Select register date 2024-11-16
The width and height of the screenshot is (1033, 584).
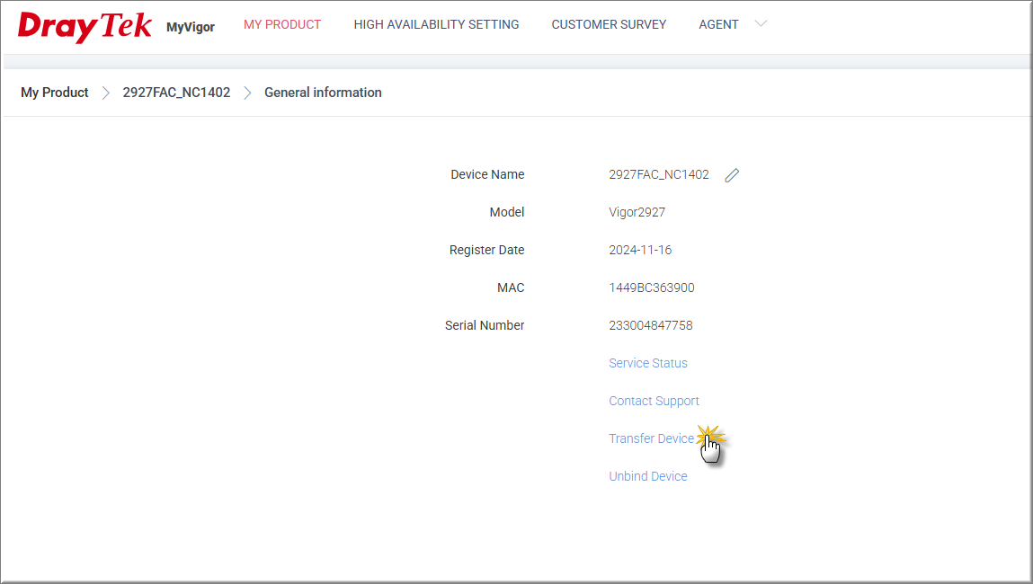[640, 250]
